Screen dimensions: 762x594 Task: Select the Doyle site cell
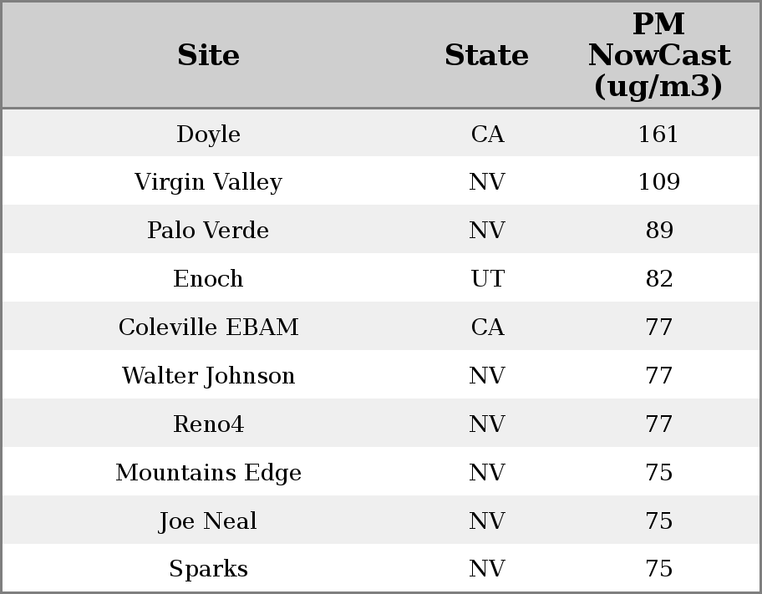tap(209, 135)
